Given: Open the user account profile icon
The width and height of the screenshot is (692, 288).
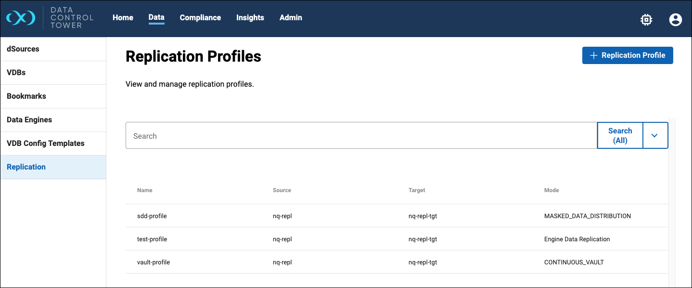Looking at the screenshot, I should click(675, 19).
